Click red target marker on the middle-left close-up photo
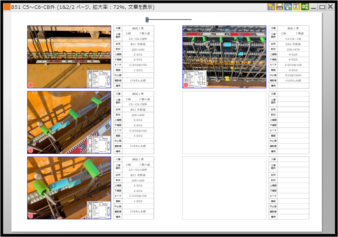This screenshot has width=338, height=237. pyautogui.click(x=31, y=150)
